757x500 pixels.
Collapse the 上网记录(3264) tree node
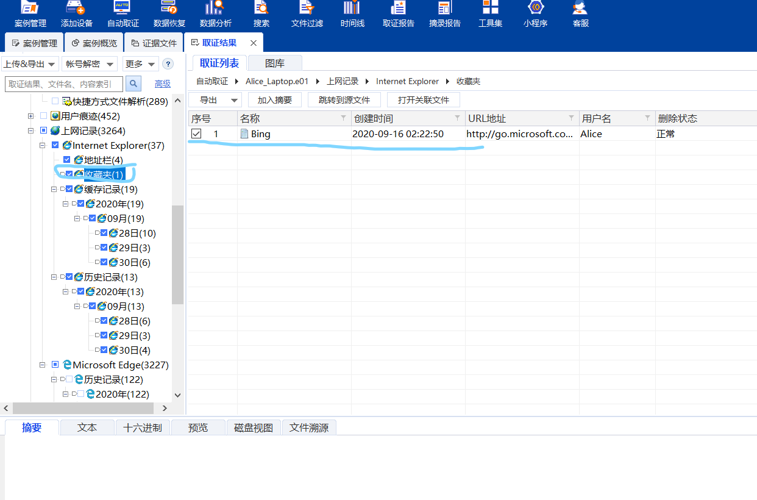tap(30, 130)
